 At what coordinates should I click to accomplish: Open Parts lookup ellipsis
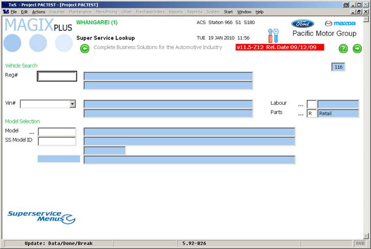[301, 114]
